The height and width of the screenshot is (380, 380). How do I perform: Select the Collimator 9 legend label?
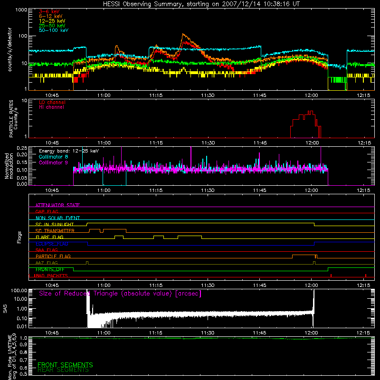click(53, 162)
